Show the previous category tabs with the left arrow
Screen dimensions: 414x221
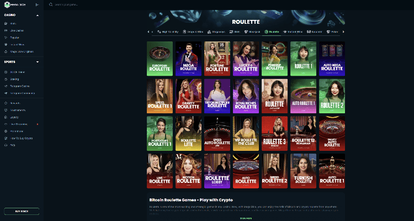[x=148, y=31]
